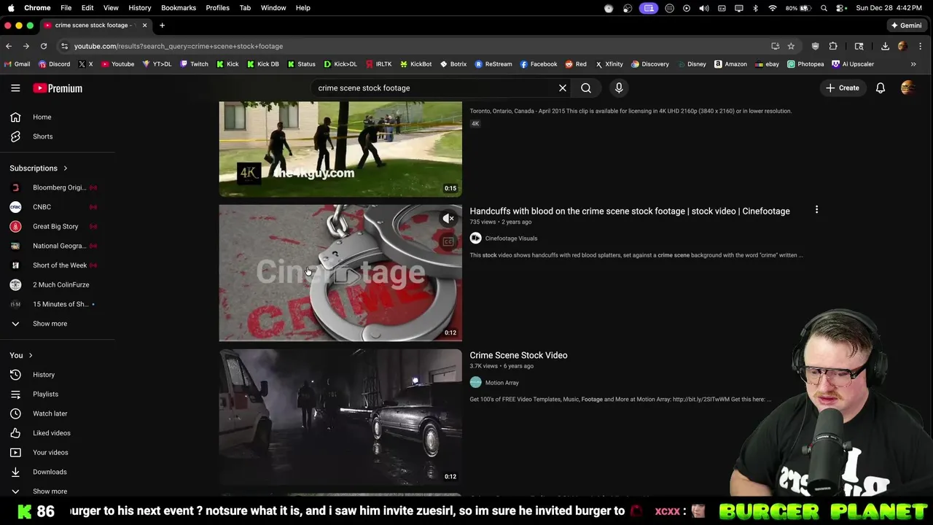Viewport: 933px width, 525px height.
Task: Open Bloomberg Originals subscription channel
Action: click(x=58, y=187)
